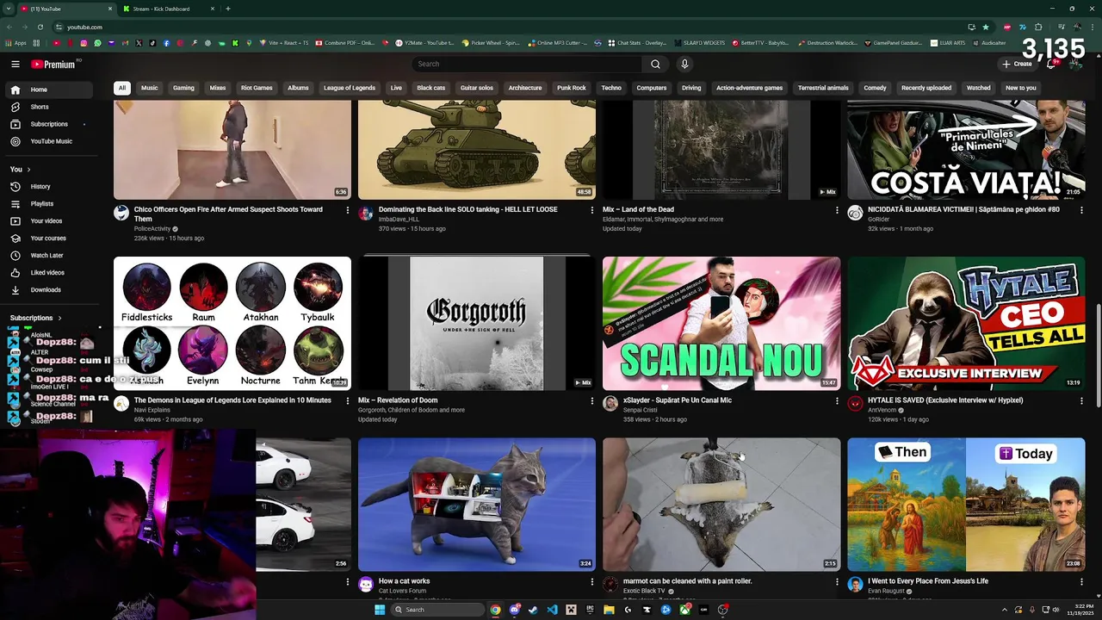Click the search magnifier button
This screenshot has height=620, width=1102.
pos(655,64)
